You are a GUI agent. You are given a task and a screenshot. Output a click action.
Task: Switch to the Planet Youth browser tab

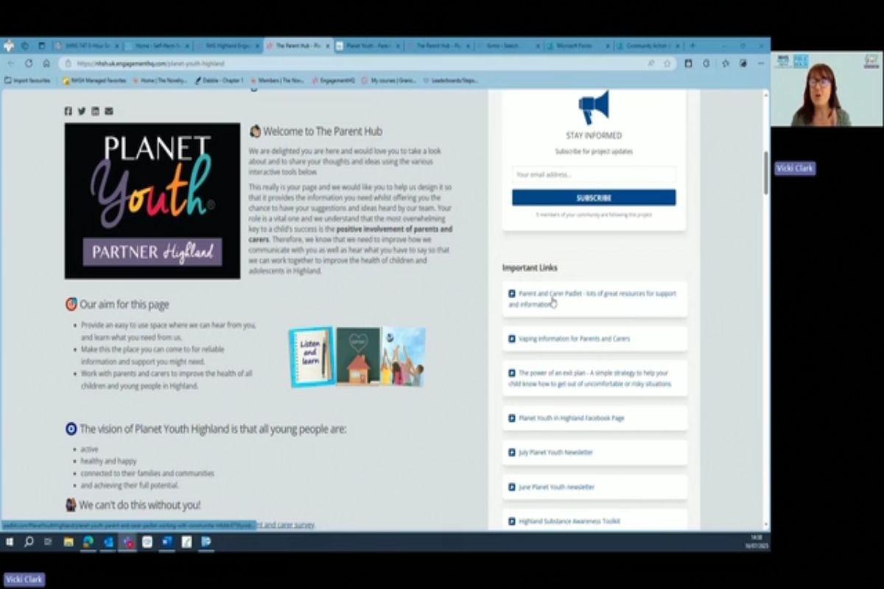coord(368,46)
